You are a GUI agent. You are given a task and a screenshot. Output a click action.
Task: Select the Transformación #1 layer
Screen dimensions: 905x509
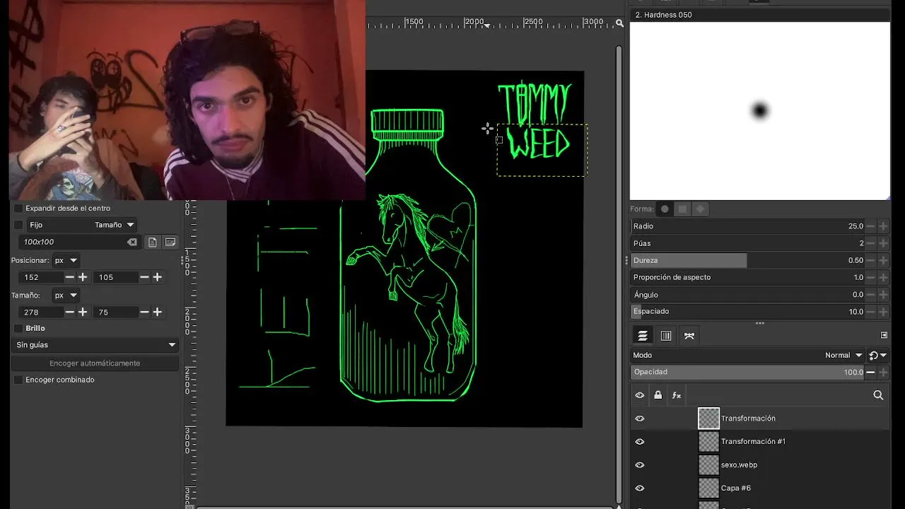coord(759,442)
